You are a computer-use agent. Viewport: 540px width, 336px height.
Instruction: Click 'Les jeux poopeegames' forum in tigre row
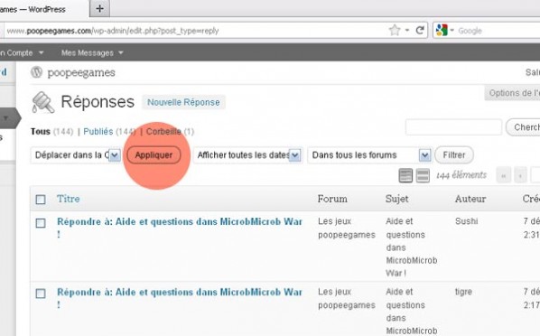347,298
